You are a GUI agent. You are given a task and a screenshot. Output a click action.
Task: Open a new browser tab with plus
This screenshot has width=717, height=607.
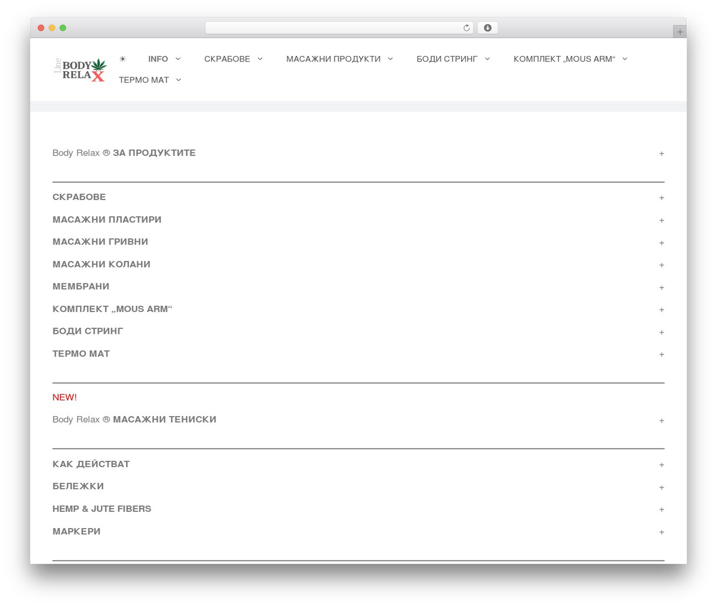point(679,32)
